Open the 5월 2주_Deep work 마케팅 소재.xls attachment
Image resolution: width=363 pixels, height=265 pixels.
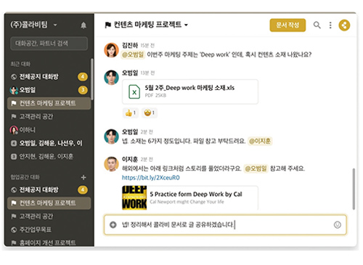190,91
